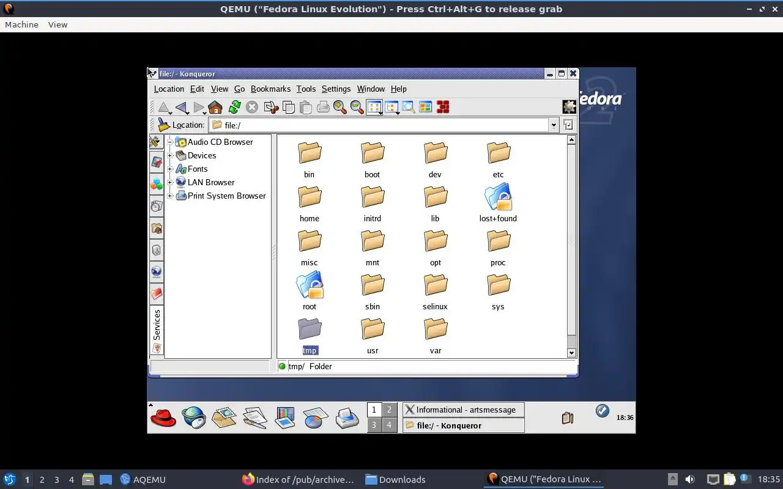Open the History clock sidebar tab
Screen dimensions: 783x489
click(157, 206)
